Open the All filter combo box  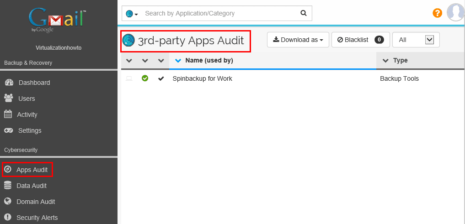(416, 40)
